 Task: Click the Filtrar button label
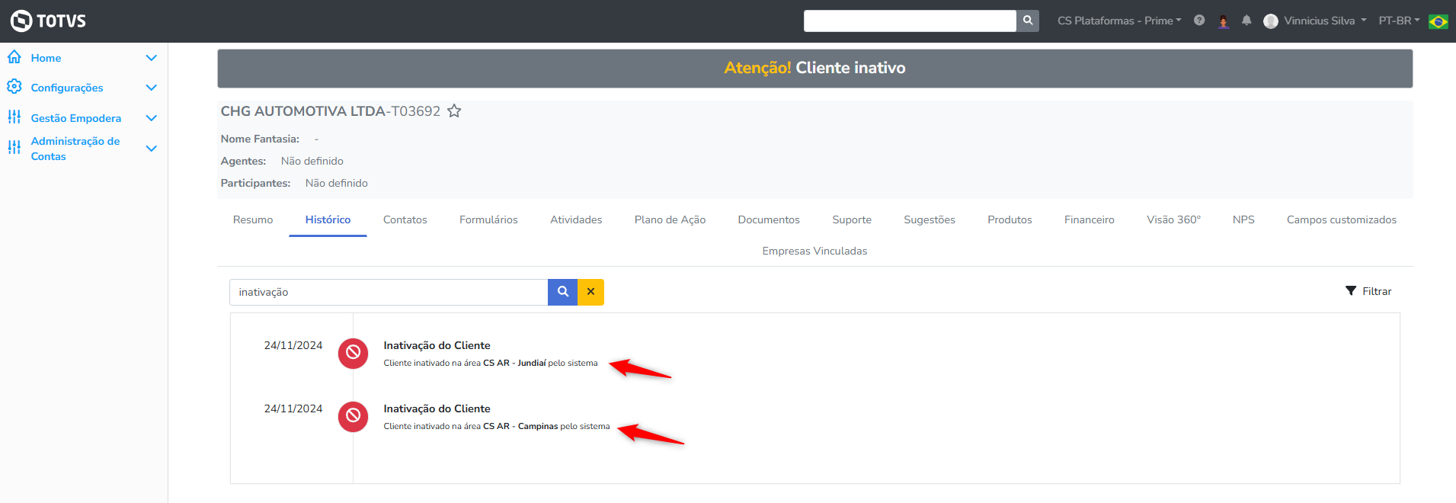(1377, 291)
